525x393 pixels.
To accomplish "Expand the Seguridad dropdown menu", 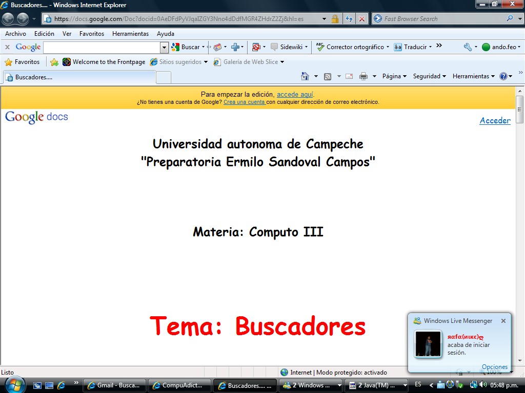I will [430, 76].
